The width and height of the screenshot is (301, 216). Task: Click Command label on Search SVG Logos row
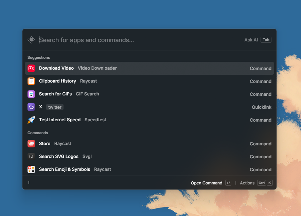pyautogui.click(x=261, y=157)
